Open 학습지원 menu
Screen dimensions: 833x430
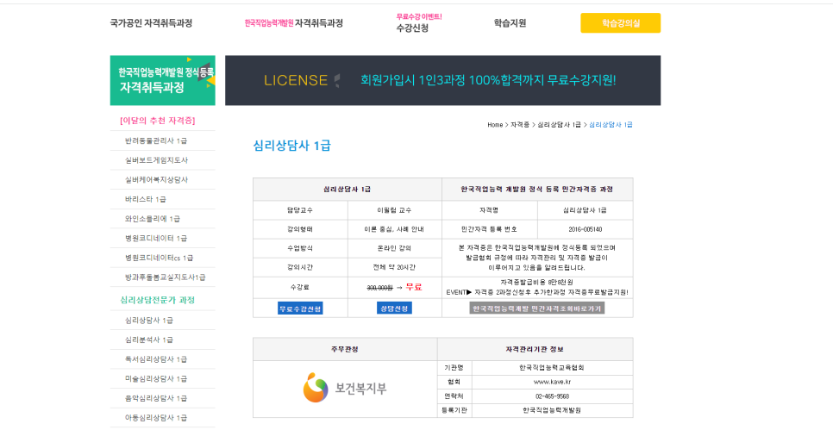(510, 23)
